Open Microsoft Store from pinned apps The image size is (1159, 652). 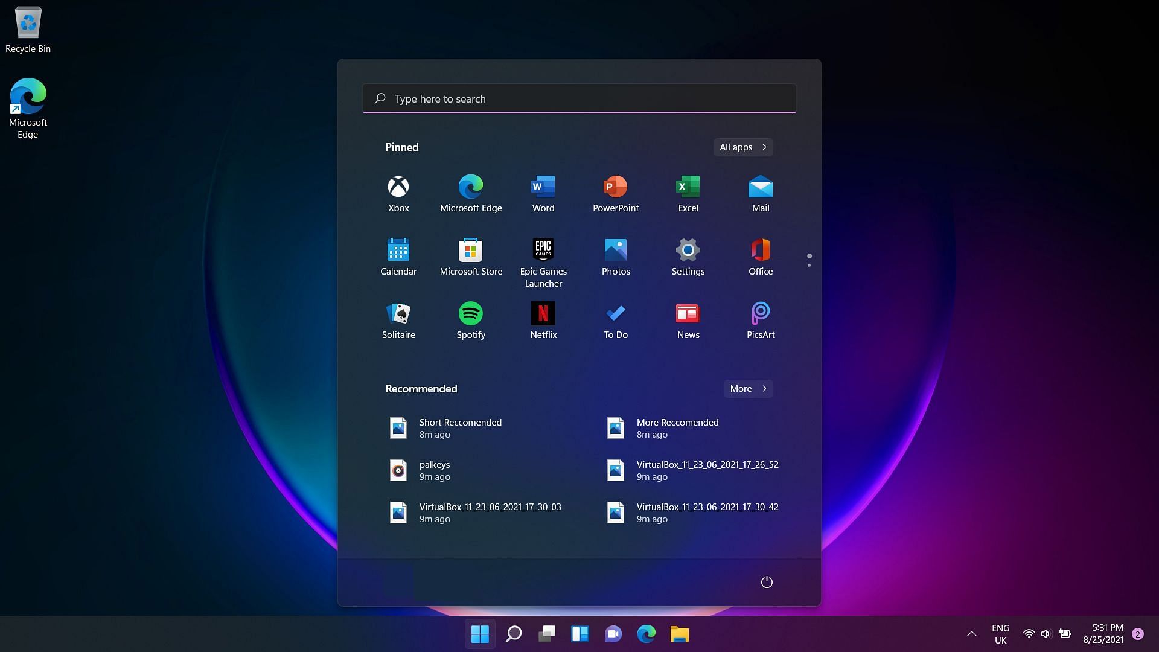point(470,250)
